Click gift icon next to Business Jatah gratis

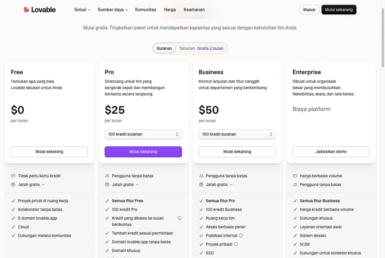pyautogui.click(x=201, y=185)
